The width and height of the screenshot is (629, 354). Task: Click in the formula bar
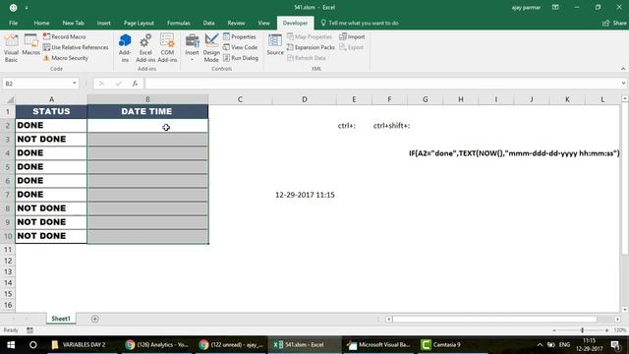coord(382,84)
